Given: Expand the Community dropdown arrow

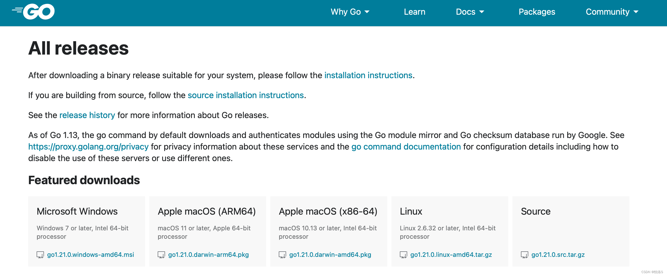Looking at the screenshot, I should [x=636, y=12].
